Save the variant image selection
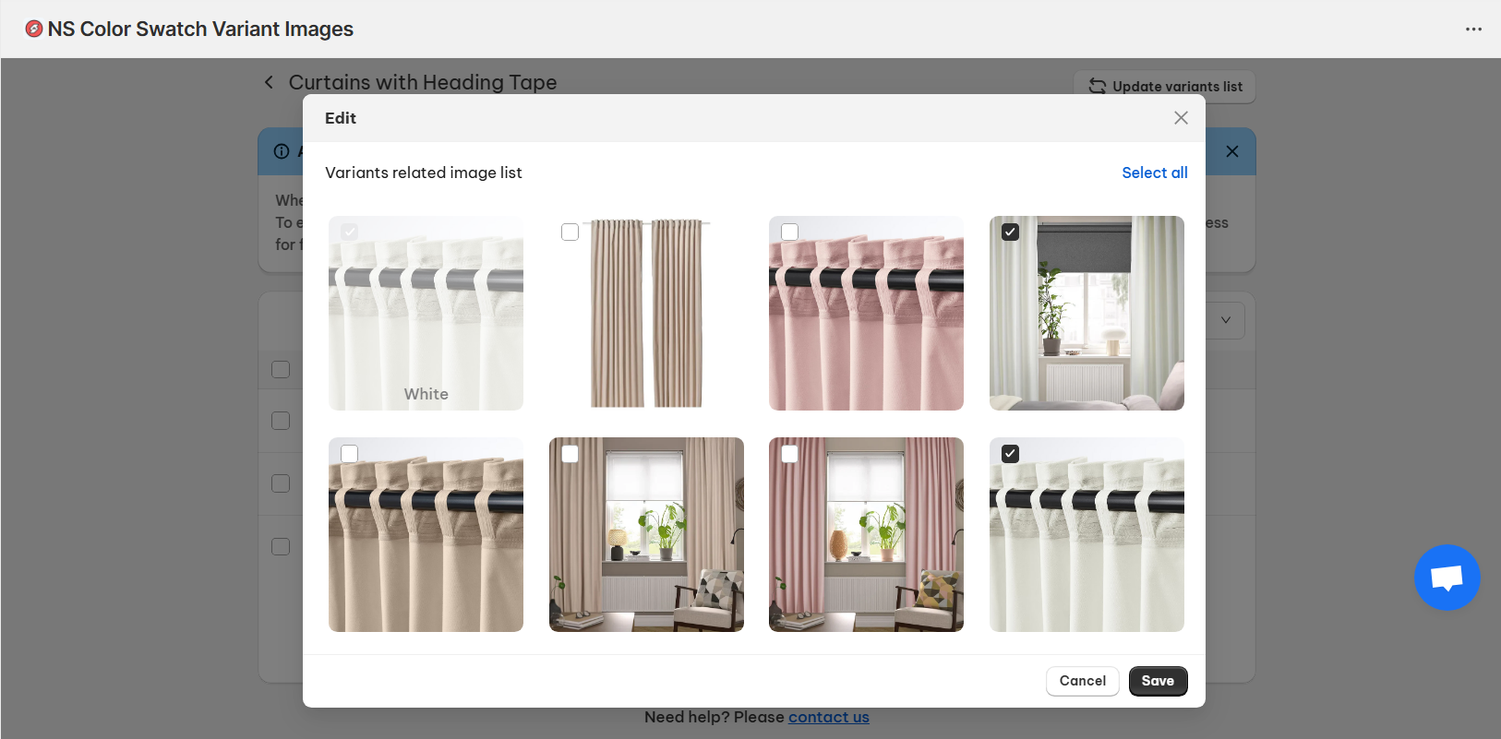The width and height of the screenshot is (1501, 739). point(1158,681)
